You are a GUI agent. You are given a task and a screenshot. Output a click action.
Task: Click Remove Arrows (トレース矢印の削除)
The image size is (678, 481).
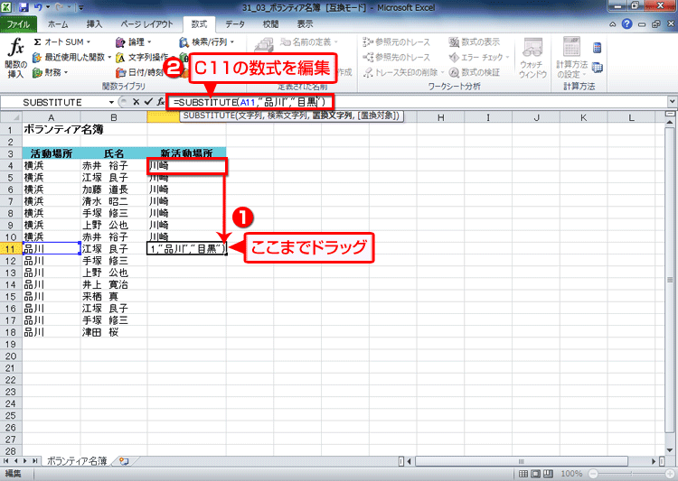pos(403,72)
